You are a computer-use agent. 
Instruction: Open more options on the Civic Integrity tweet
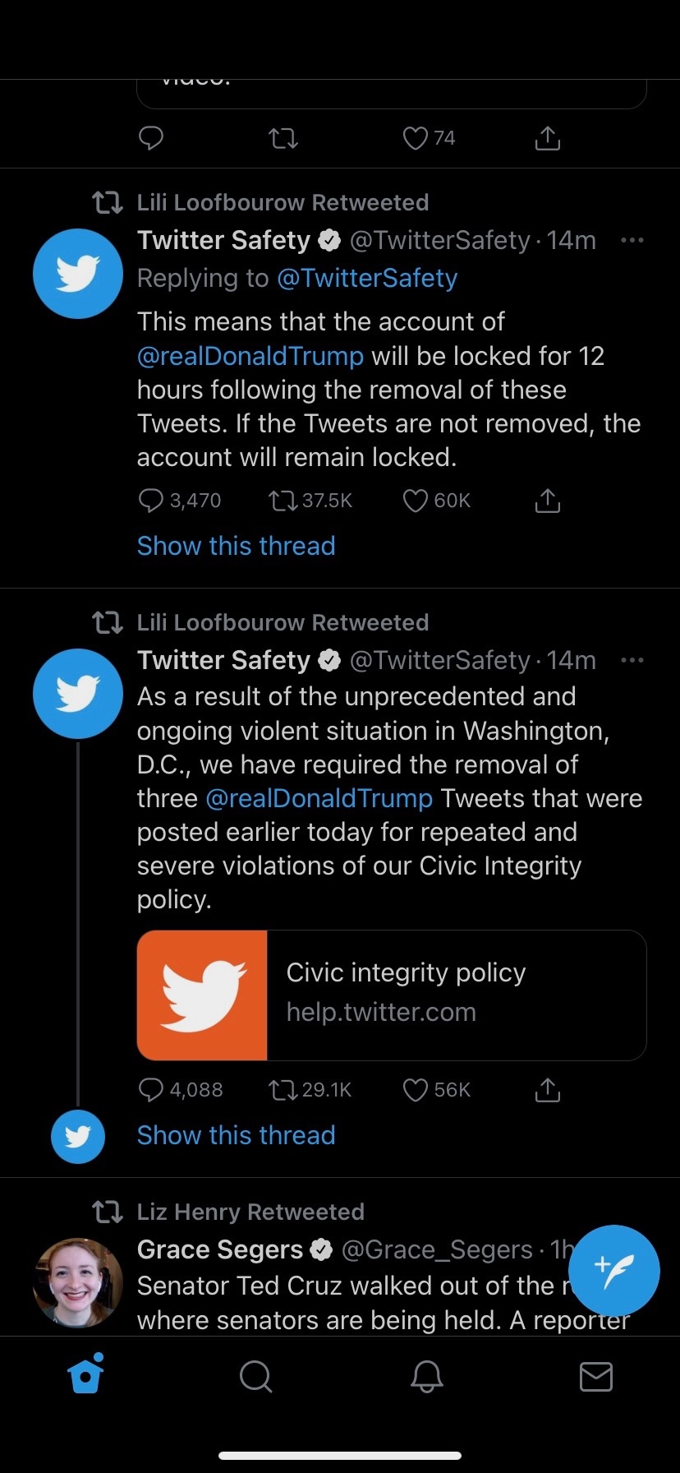pos(632,661)
